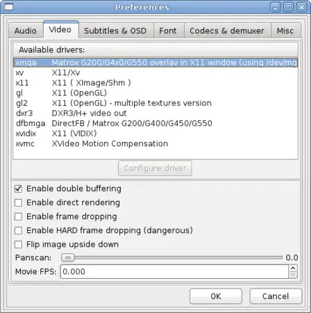Image resolution: width=311 pixels, height=313 pixels.
Task: Toggle HARD frame dropping (dangerous)
Action: [x=18, y=230]
